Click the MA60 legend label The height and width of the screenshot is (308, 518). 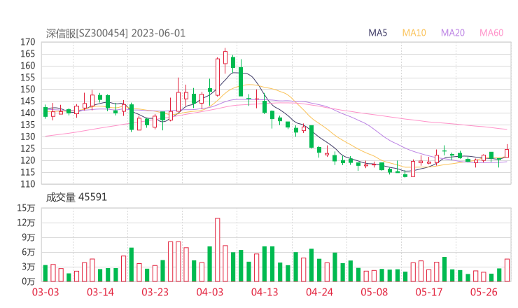[491, 33]
